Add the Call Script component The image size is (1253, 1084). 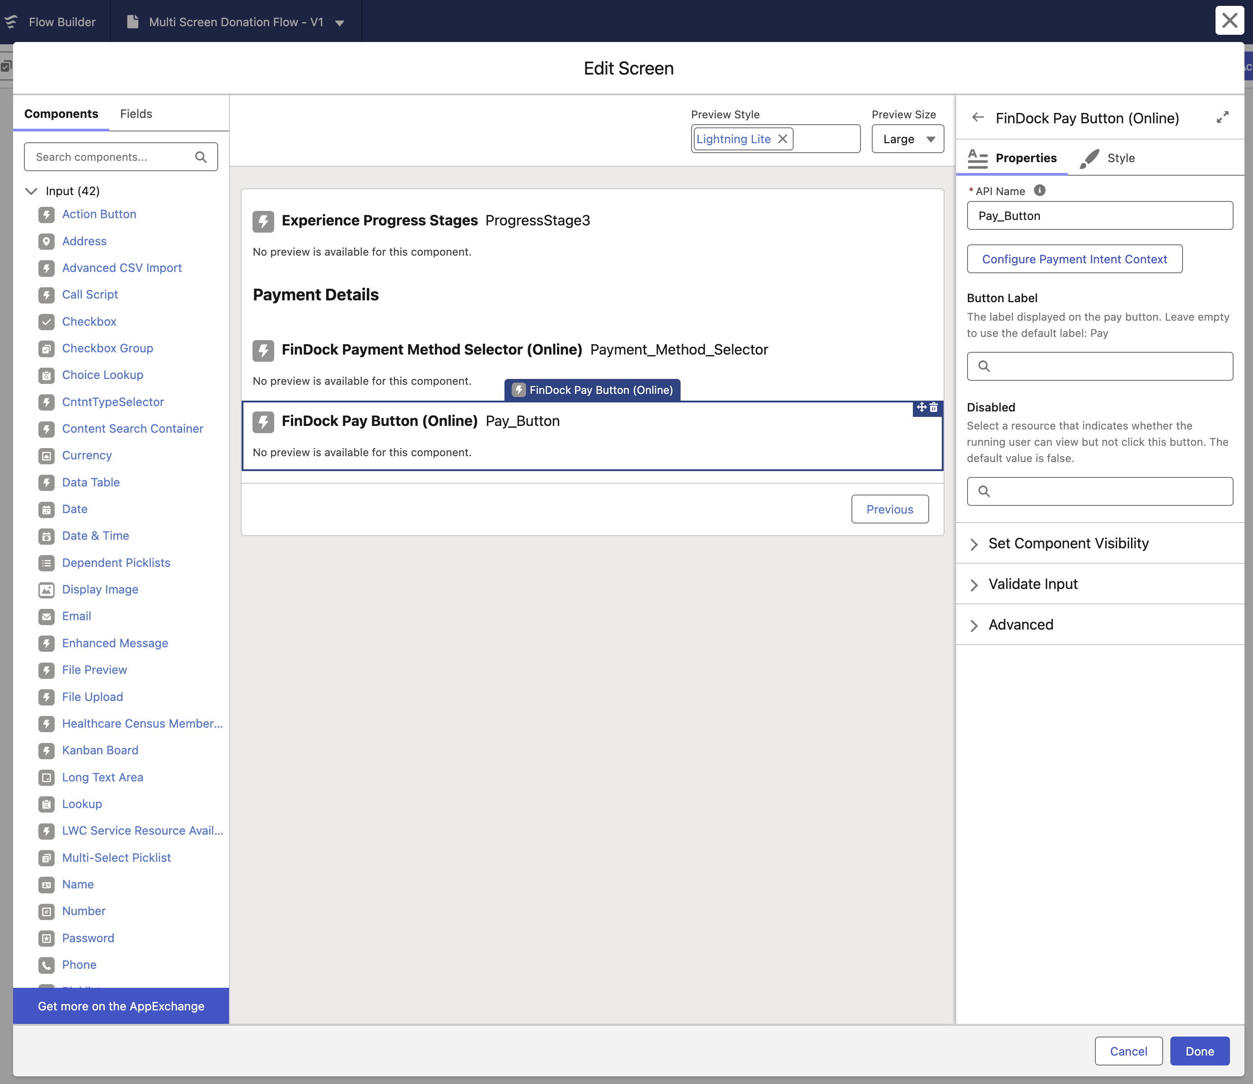(x=90, y=294)
